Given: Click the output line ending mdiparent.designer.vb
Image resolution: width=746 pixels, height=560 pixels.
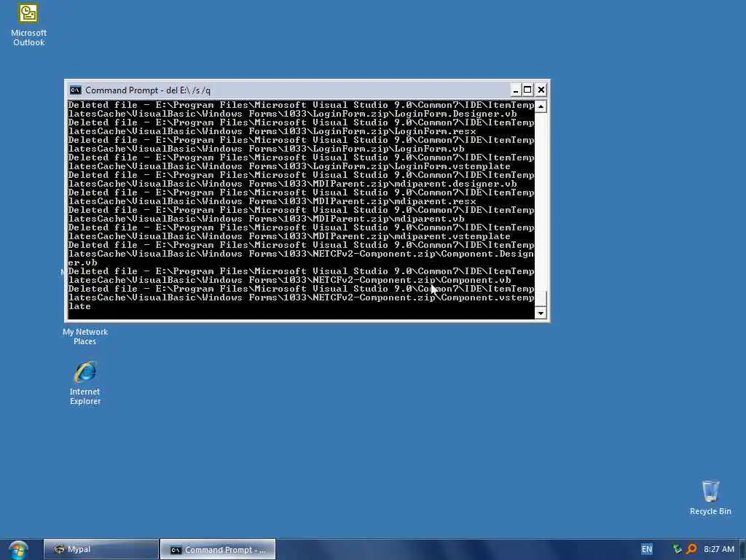Looking at the screenshot, I should (293, 184).
